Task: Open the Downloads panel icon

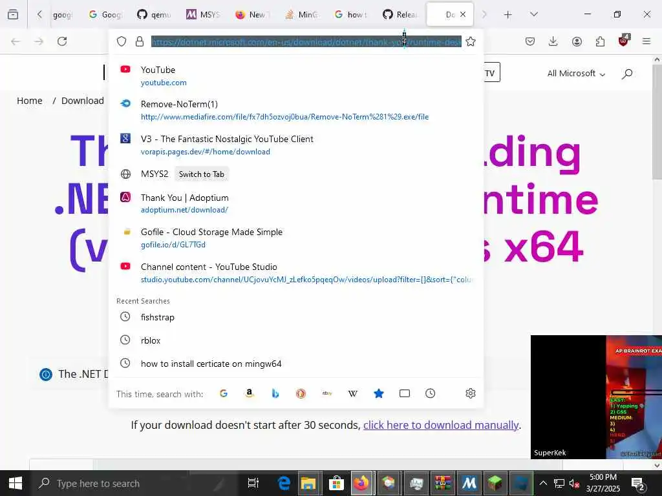Action: pyautogui.click(x=553, y=41)
